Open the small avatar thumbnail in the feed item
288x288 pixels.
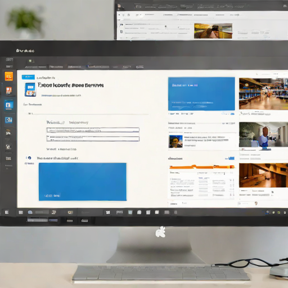(175, 142)
